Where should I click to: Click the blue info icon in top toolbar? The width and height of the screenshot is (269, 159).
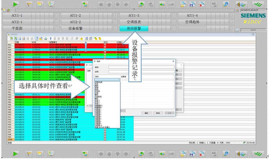pyautogui.click(x=226, y=4)
